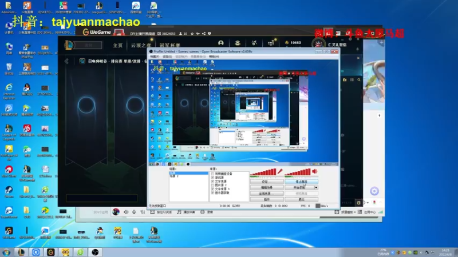Adjust microphone volume meter in OBS

263,172
